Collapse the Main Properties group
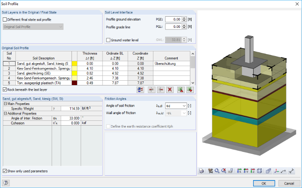 click(x=6, y=104)
